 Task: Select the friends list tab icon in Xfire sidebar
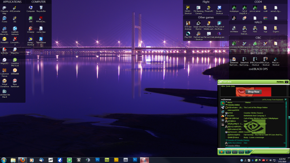click(223, 103)
